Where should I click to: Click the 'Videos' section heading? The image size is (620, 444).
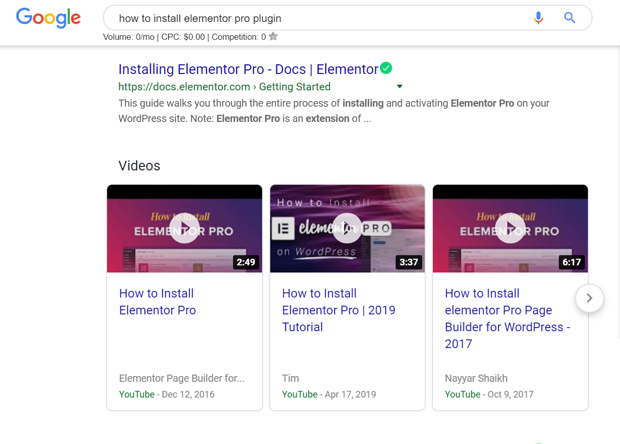click(x=139, y=166)
